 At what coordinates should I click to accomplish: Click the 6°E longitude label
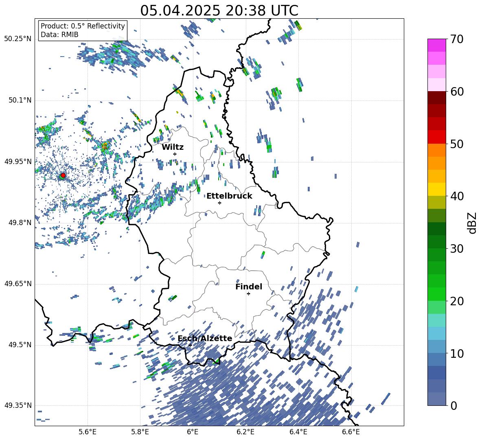193,432
